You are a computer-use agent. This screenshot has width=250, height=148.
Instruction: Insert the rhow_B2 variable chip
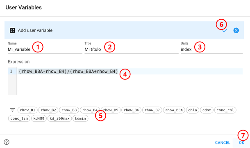(x=48, y=110)
